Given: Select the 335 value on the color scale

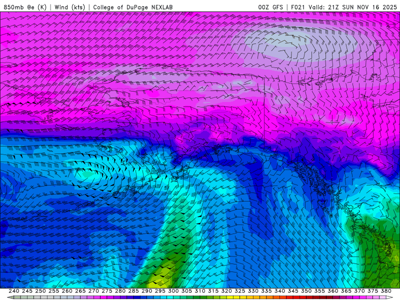Looking at the screenshot, I should (x=266, y=291).
